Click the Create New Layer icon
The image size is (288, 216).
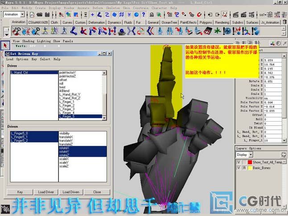284,155
